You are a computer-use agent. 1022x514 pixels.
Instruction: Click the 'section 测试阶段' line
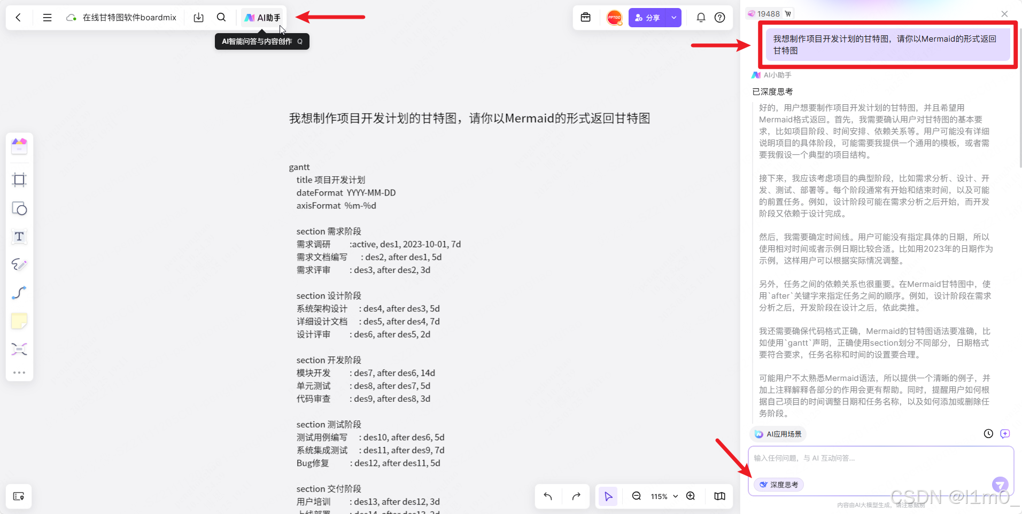329,425
